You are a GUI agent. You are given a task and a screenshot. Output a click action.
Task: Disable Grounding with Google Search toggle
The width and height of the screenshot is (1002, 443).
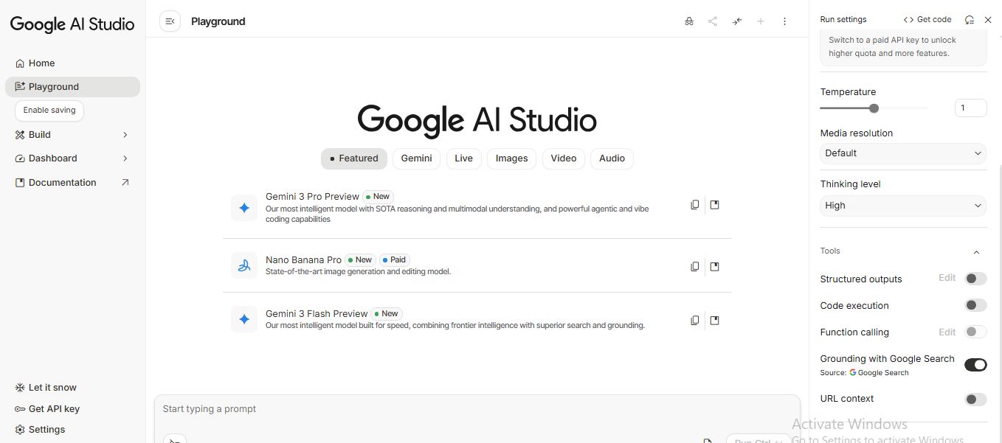point(975,365)
